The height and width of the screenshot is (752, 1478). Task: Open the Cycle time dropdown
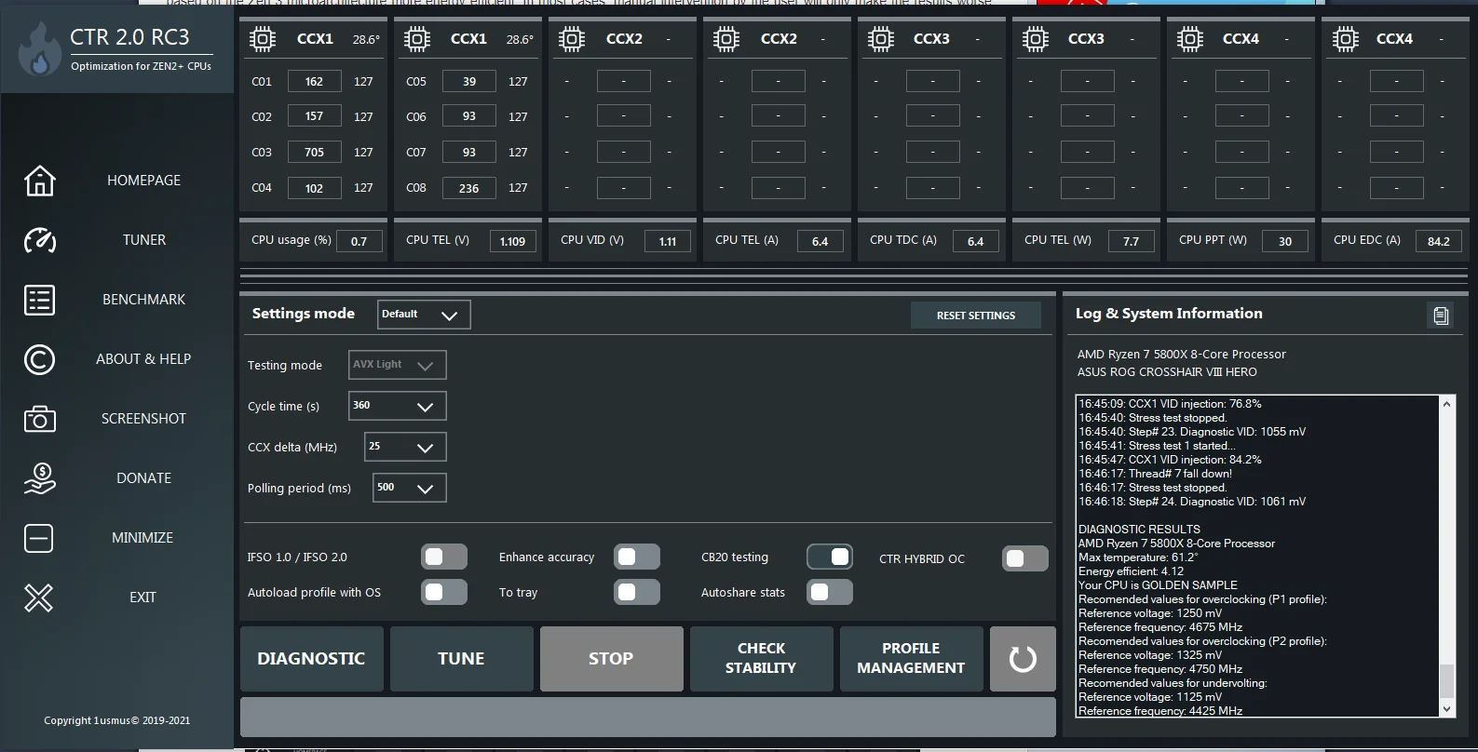(398, 406)
